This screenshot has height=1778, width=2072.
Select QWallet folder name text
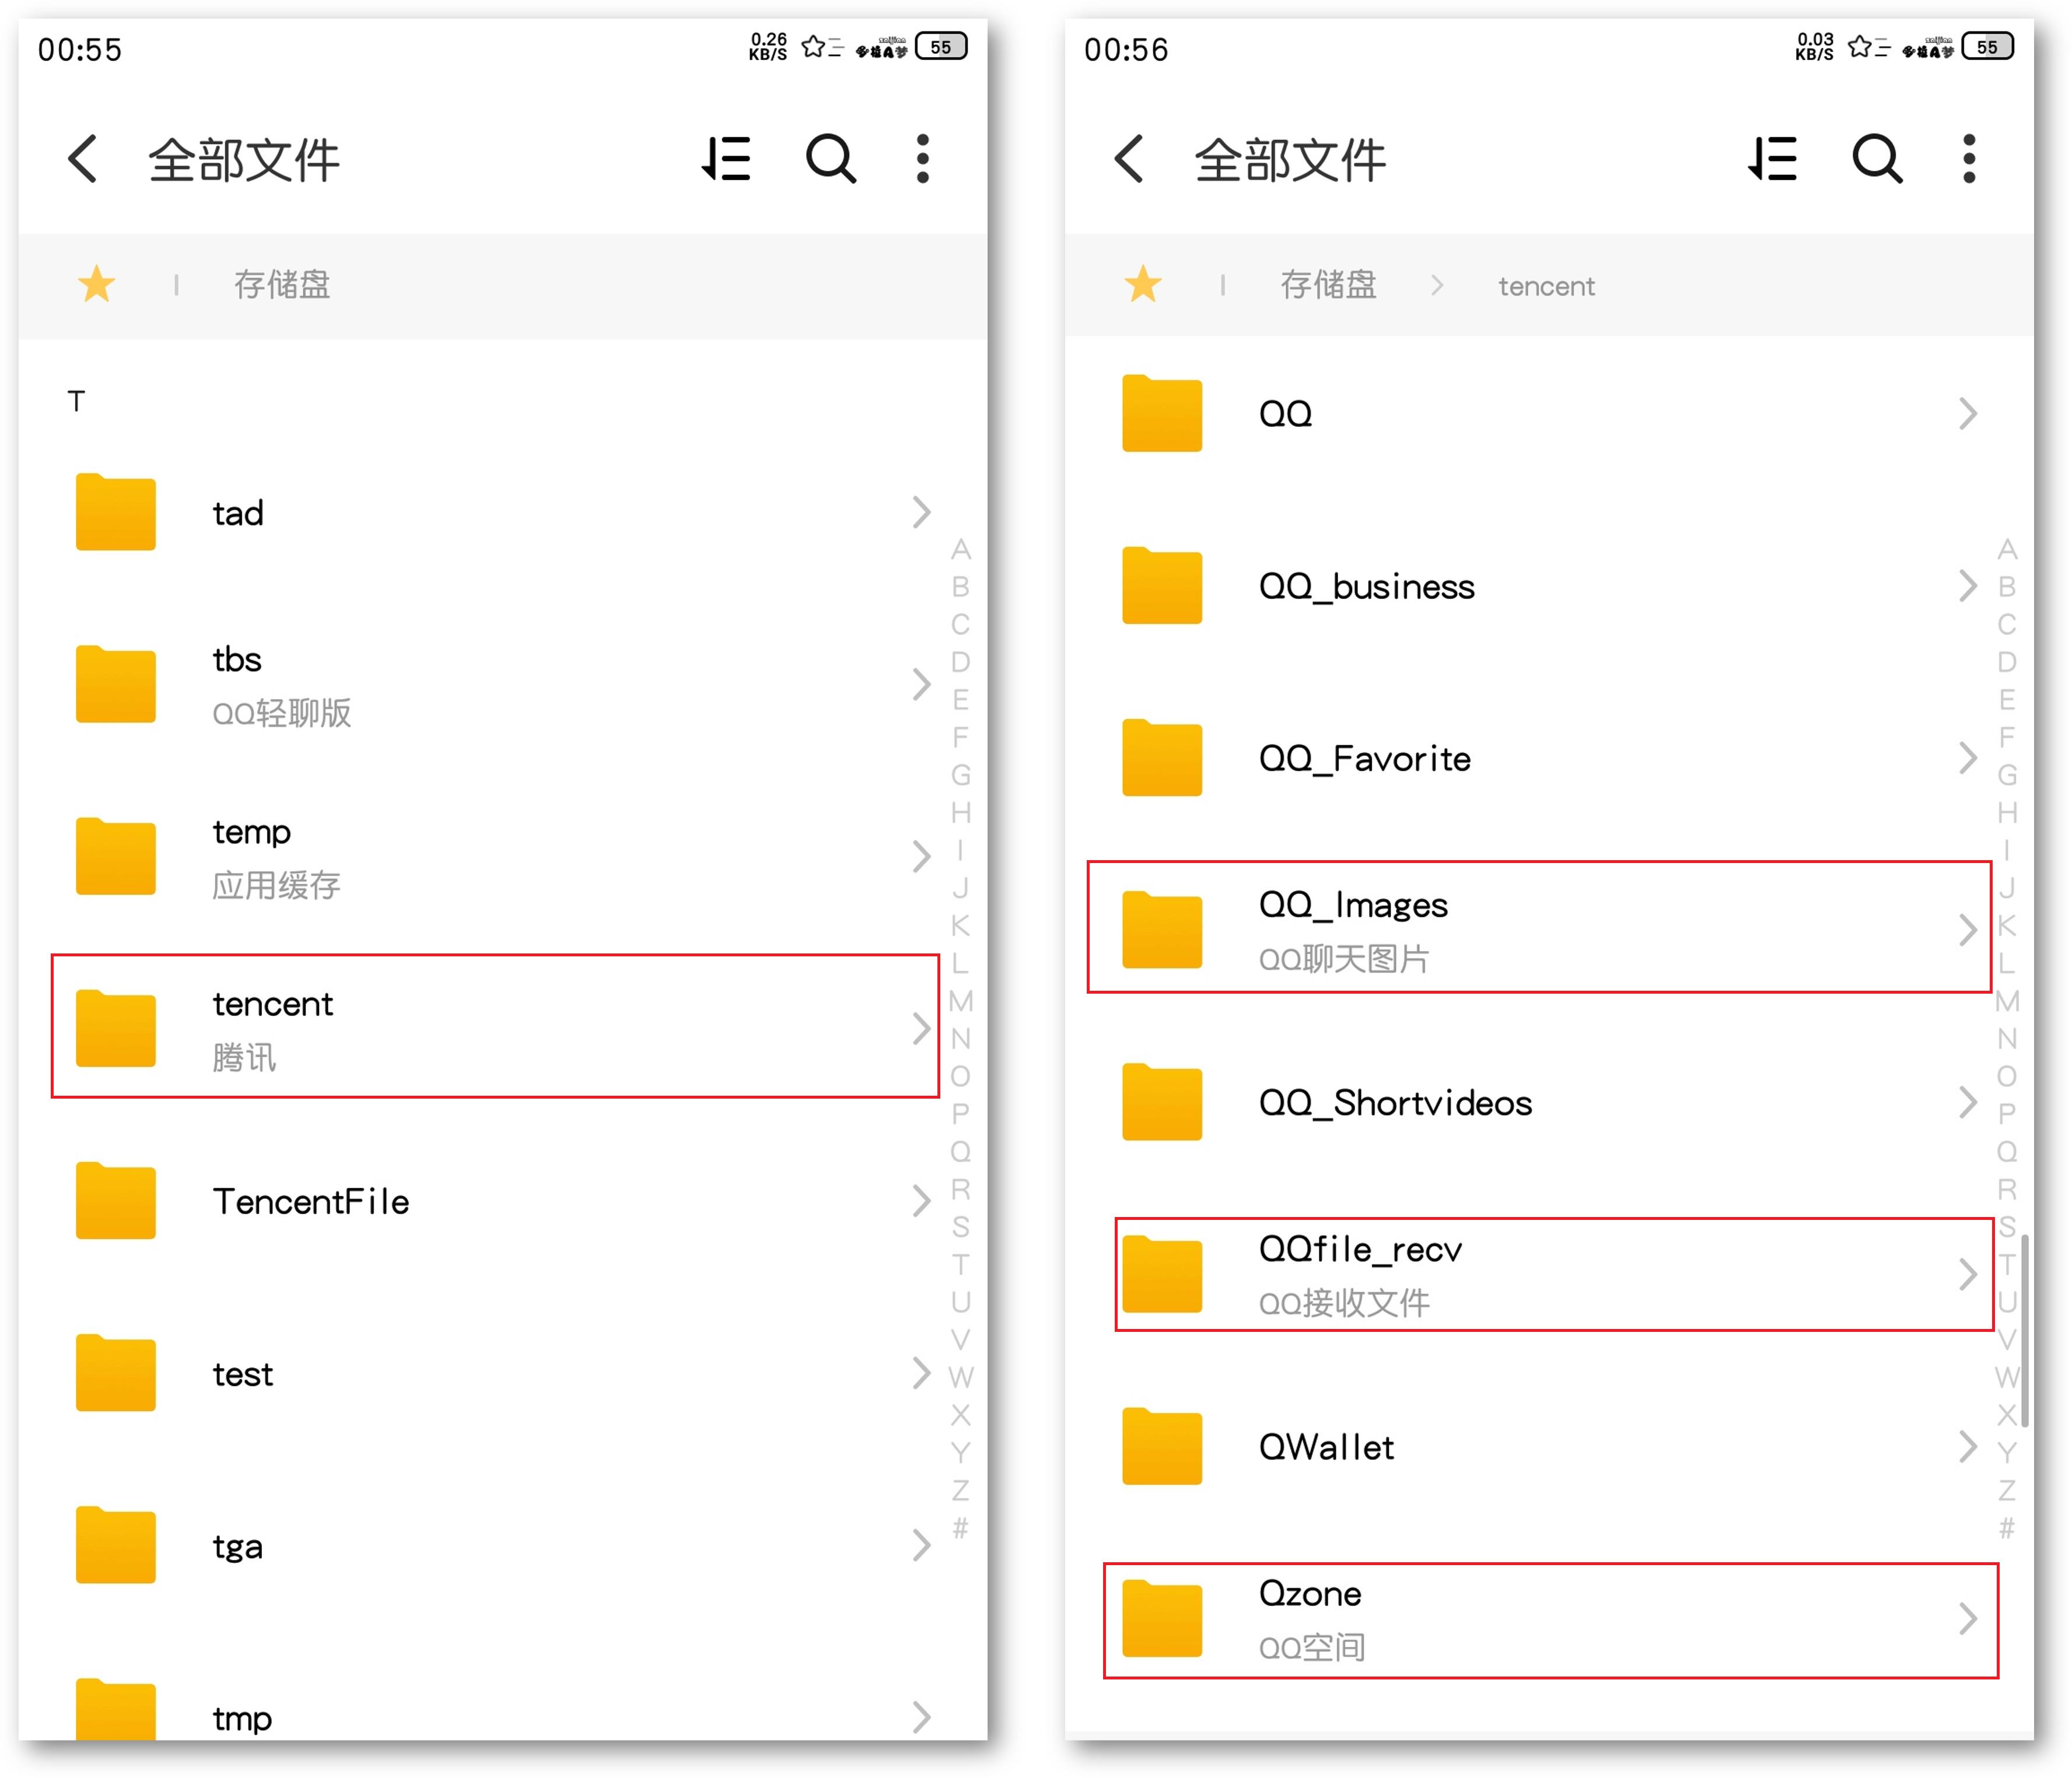pyautogui.click(x=1326, y=1446)
